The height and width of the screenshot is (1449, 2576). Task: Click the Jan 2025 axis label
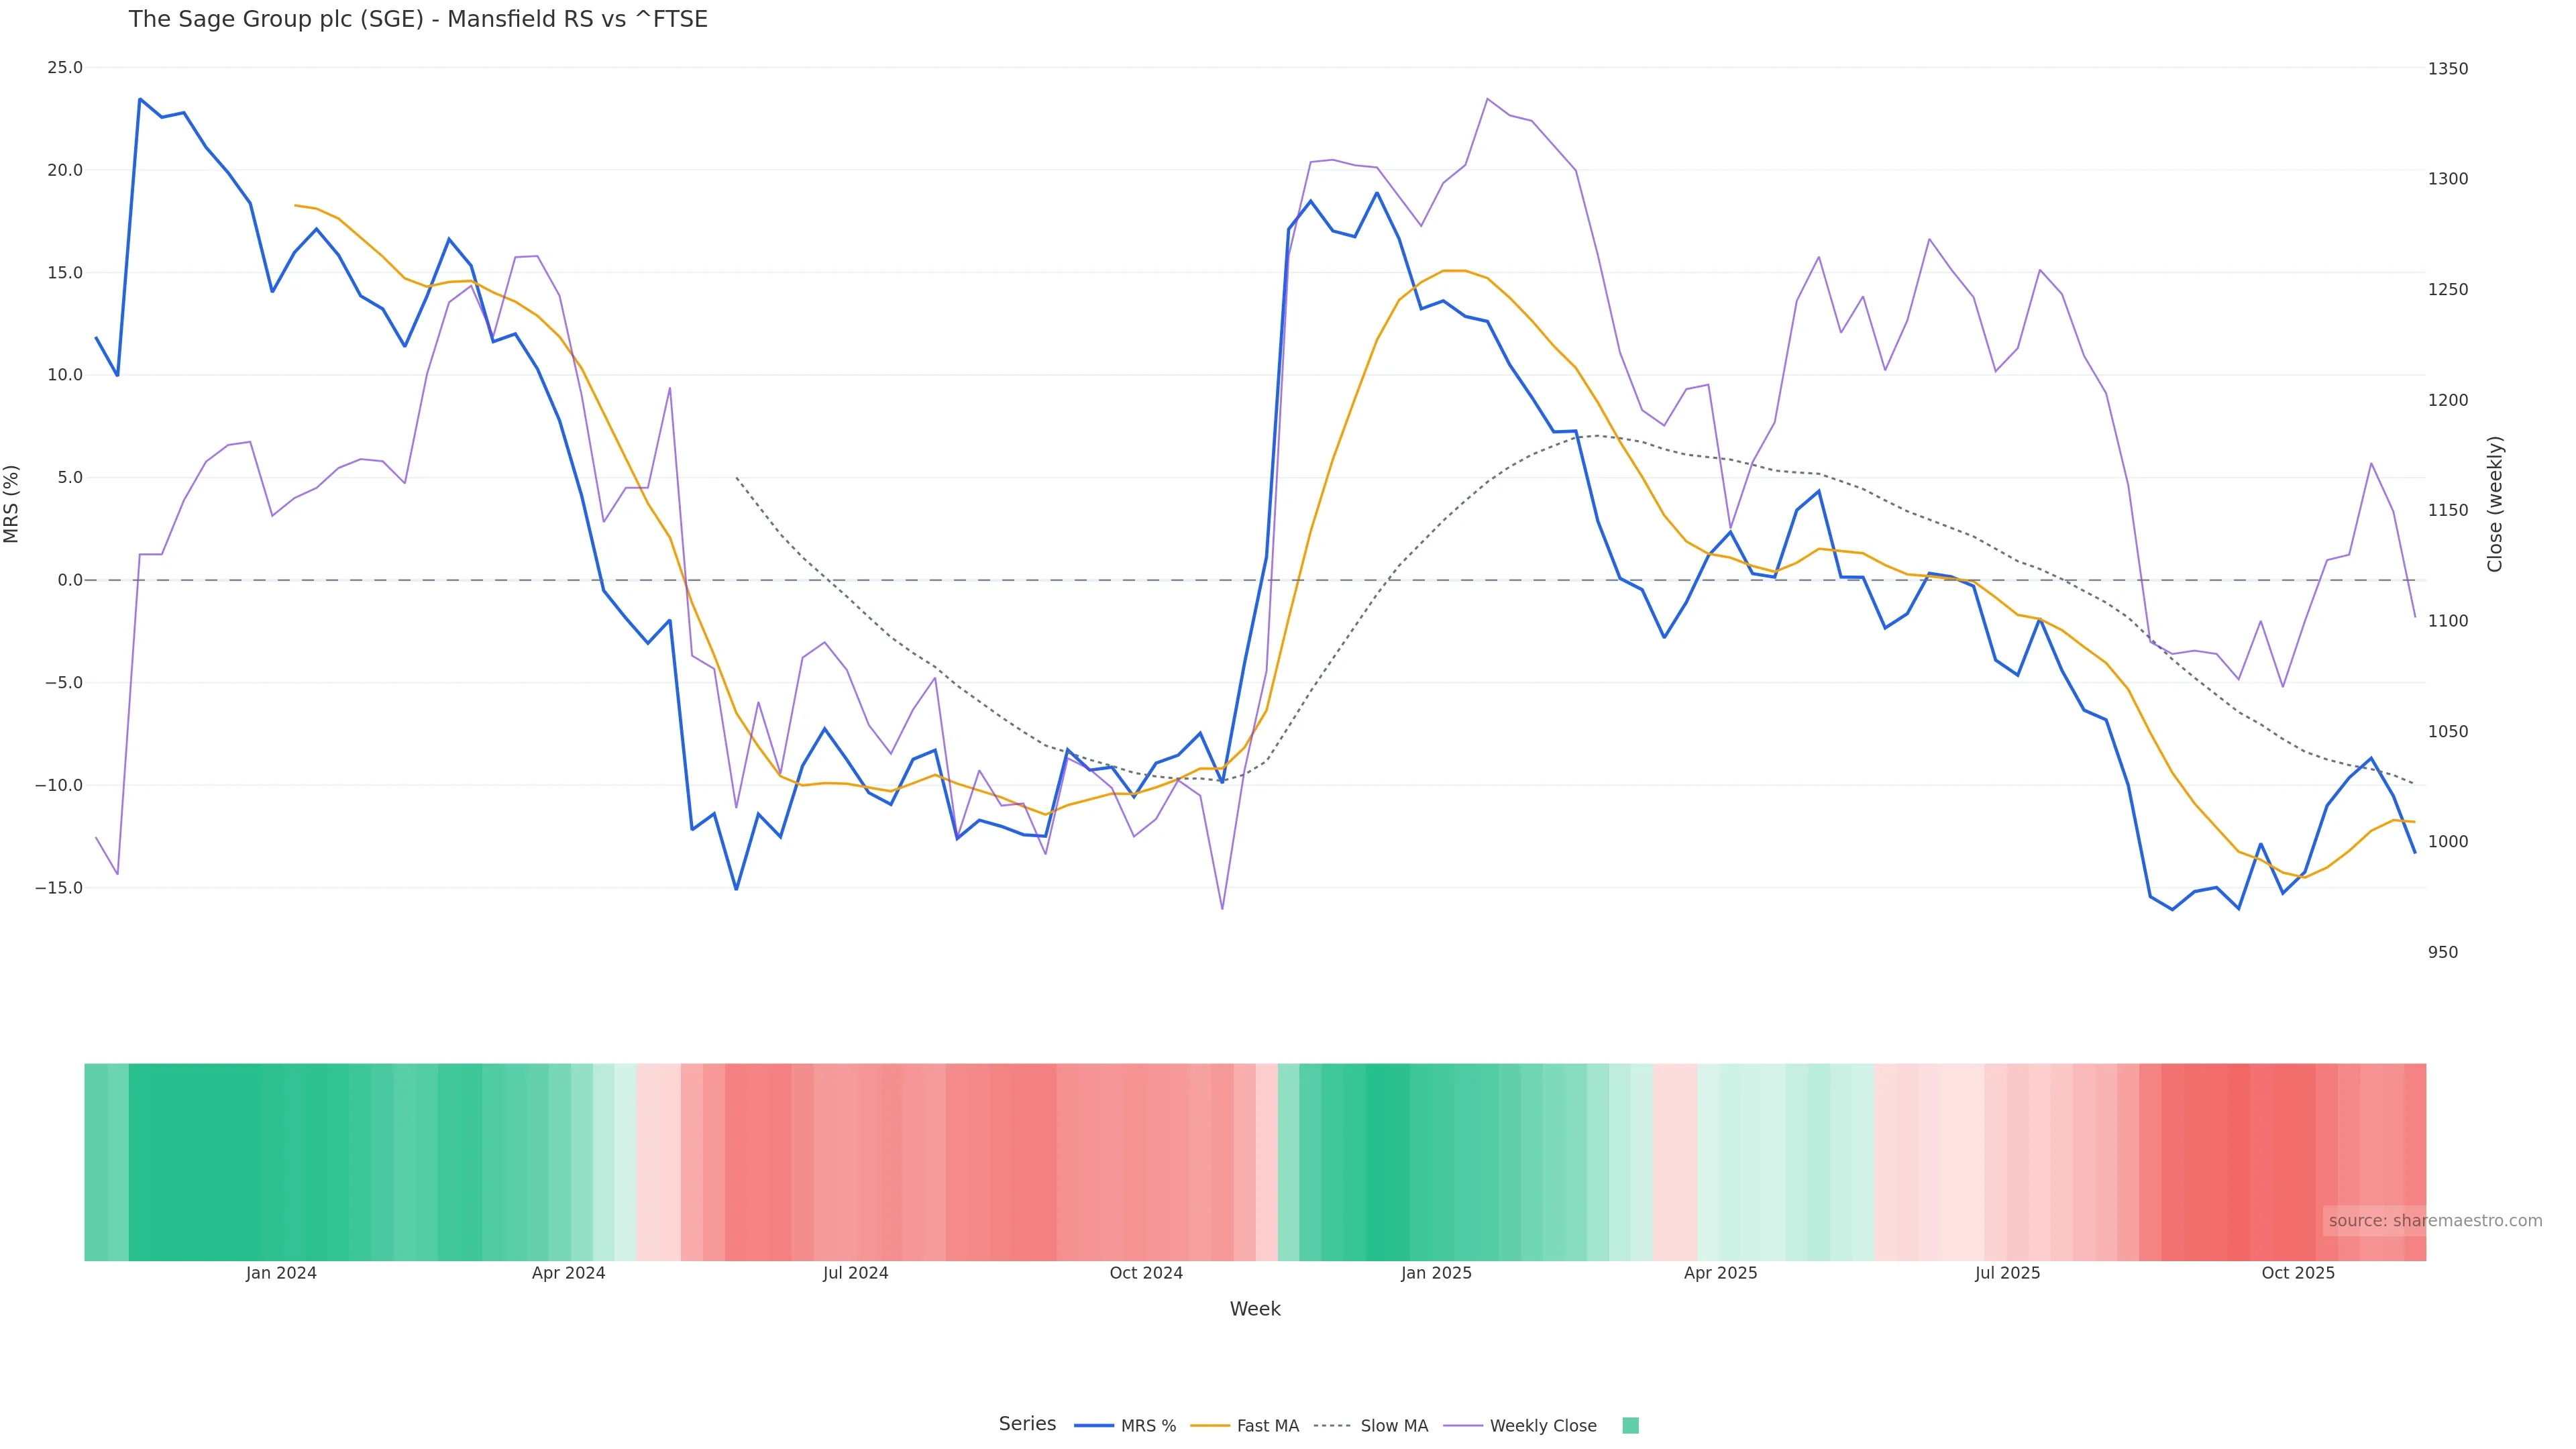point(1436,1273)
